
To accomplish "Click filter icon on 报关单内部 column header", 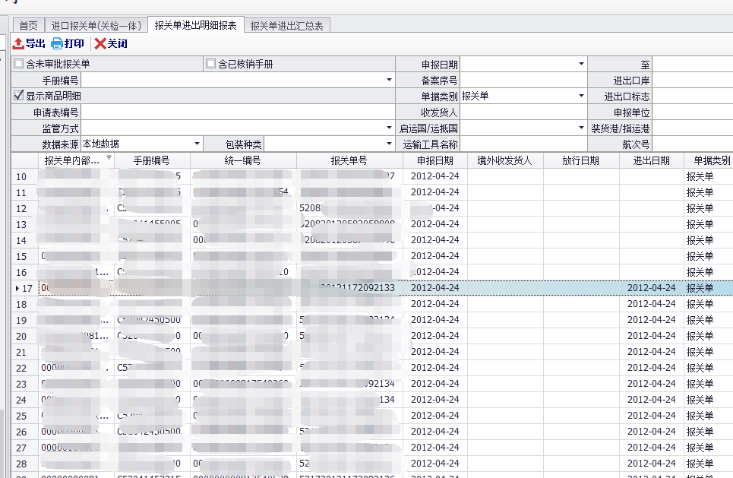I will click(109, 159).
